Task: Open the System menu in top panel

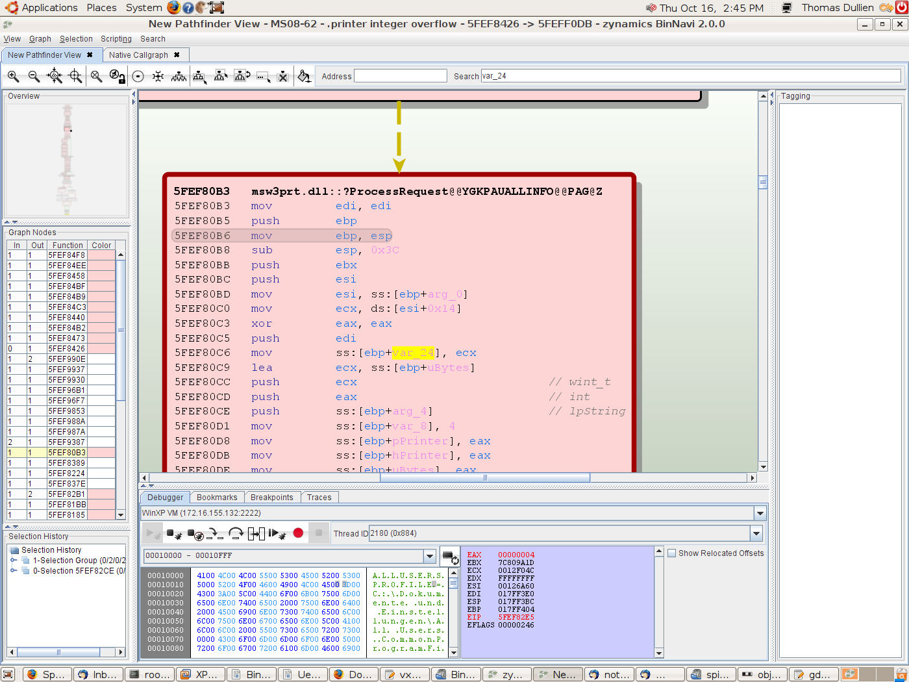Action: [x=143, y=8]
